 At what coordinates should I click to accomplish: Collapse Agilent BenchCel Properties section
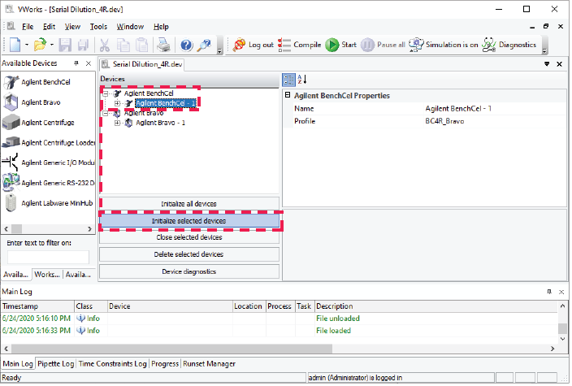(288, 95)
